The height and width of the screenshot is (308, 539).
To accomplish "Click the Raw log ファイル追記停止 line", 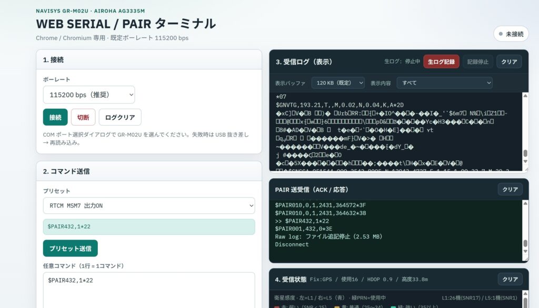I will (x=328, y=237).
